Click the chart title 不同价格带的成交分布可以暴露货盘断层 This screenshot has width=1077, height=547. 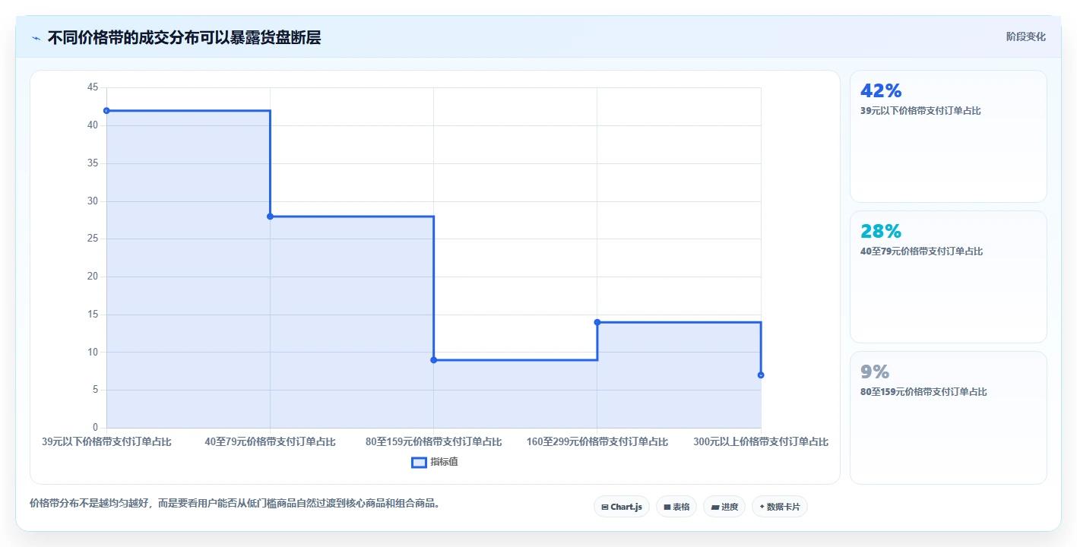point(184,38)
